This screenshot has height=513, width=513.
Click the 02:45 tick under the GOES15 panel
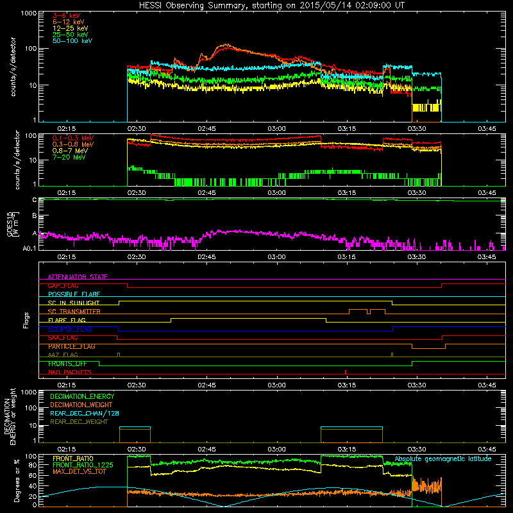[x=206, y=257]
